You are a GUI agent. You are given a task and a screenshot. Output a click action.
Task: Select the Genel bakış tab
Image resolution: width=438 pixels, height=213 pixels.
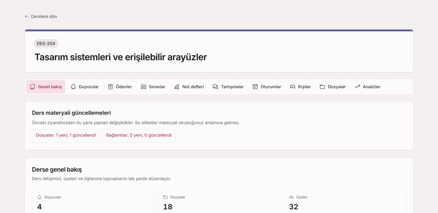(x=46, y=87)
